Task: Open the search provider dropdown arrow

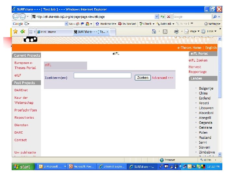Action: 219,17
